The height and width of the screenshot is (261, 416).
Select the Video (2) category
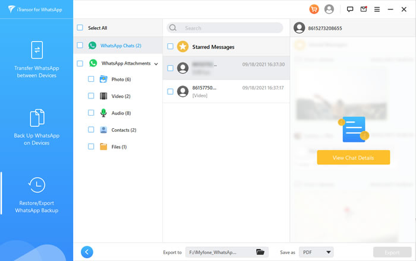click(121, 96)
